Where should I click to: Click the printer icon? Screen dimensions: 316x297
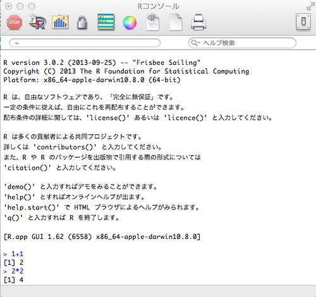tap(198, 22)
